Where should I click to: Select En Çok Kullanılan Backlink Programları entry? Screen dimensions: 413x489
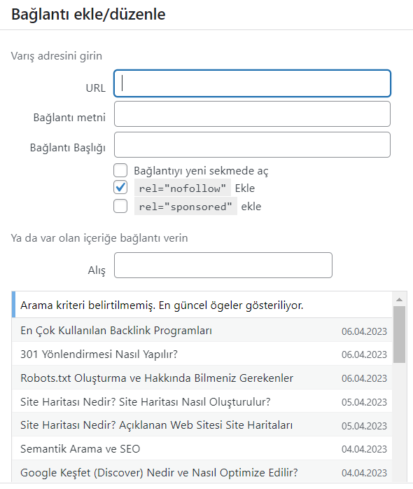pyautogui.click(x=202, y=330)
